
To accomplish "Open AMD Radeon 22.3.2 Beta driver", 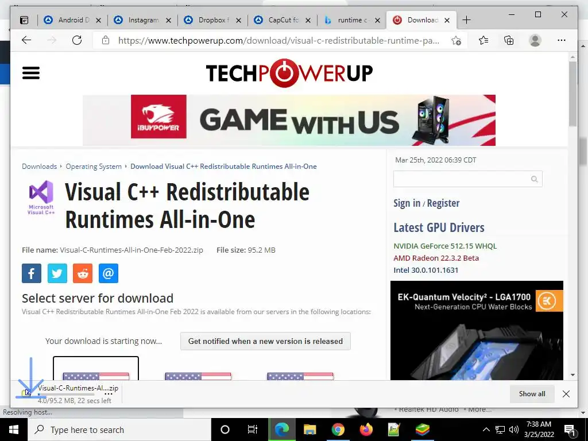I will point(436,258).
